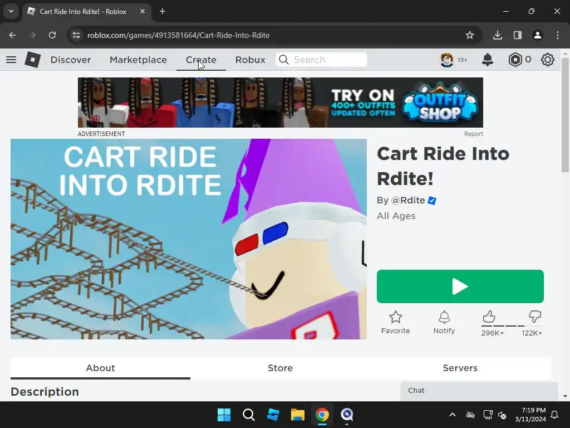Open the hamburger navigation menu

click(11, 59)
